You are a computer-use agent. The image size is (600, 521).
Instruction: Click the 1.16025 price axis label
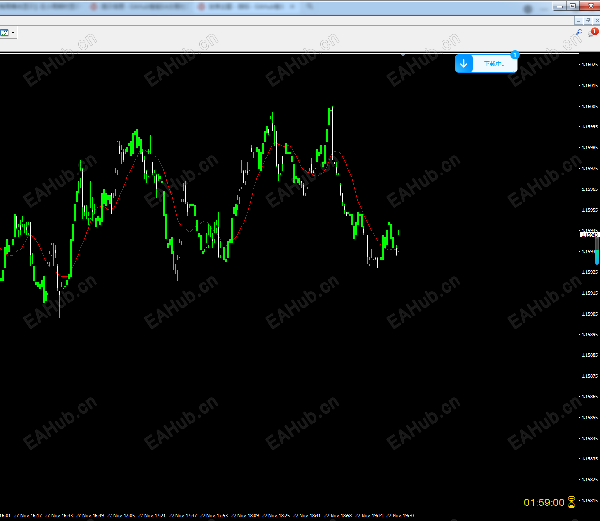click(589, 65)
